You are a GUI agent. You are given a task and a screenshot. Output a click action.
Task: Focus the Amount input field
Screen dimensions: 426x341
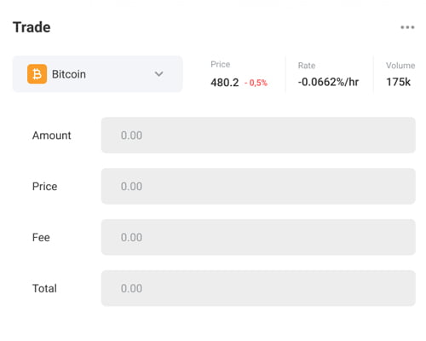pos(258,136)
